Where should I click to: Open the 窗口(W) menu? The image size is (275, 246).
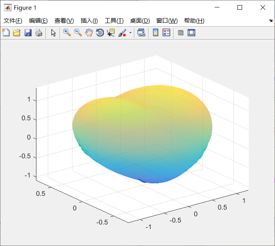point(167,21)
